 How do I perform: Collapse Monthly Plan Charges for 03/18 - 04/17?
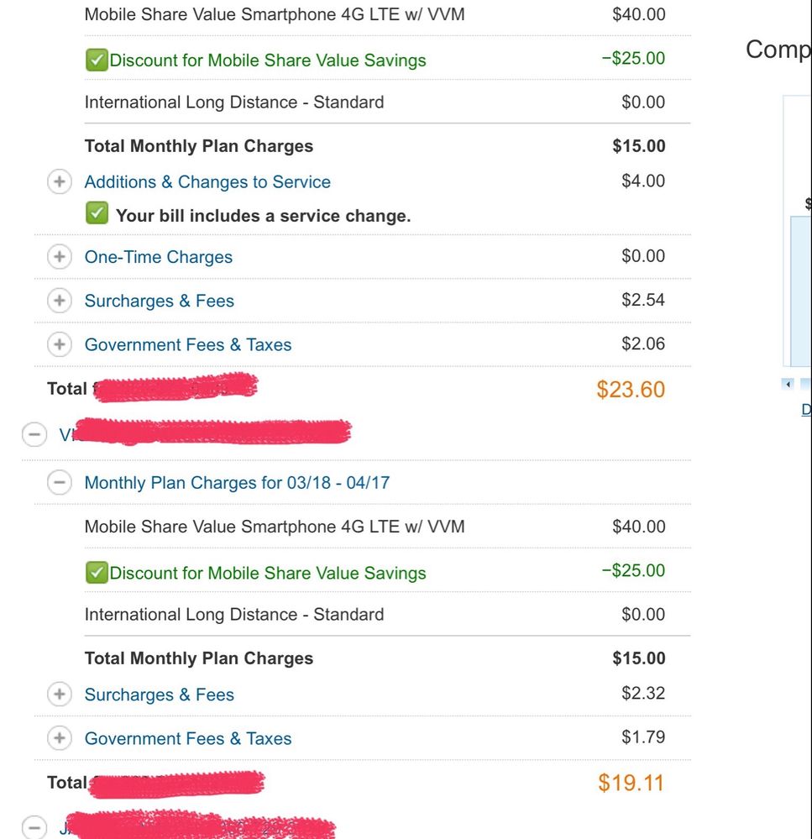point(59,483)
